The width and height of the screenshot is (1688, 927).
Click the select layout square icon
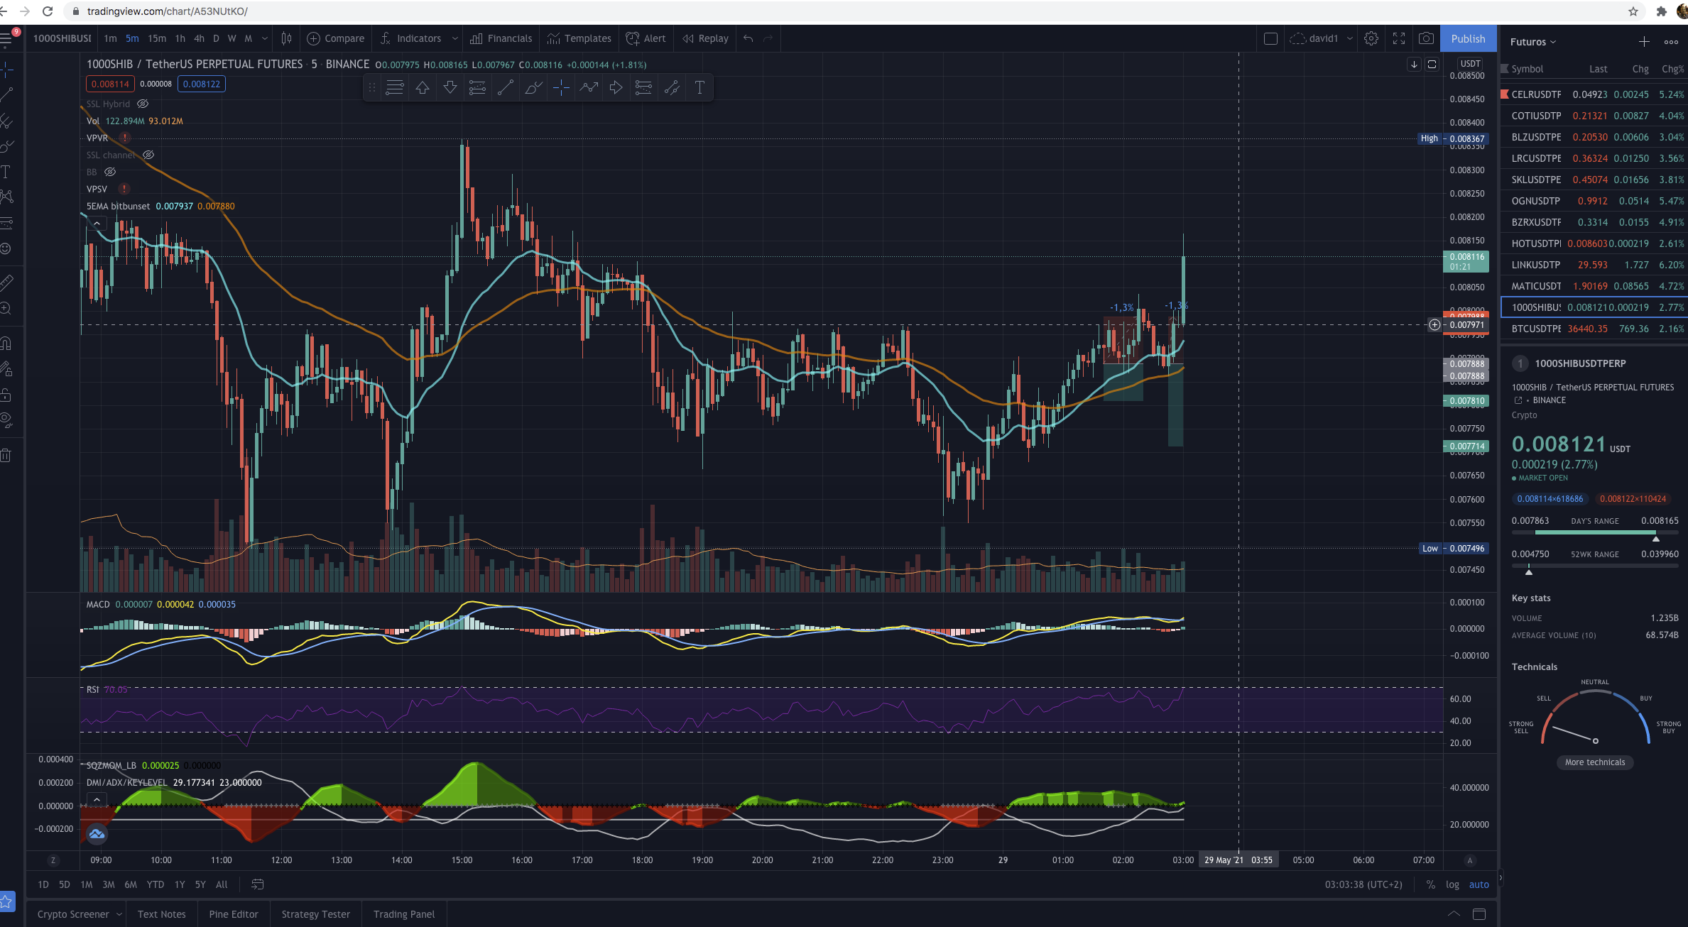[x=1270, y=38]
